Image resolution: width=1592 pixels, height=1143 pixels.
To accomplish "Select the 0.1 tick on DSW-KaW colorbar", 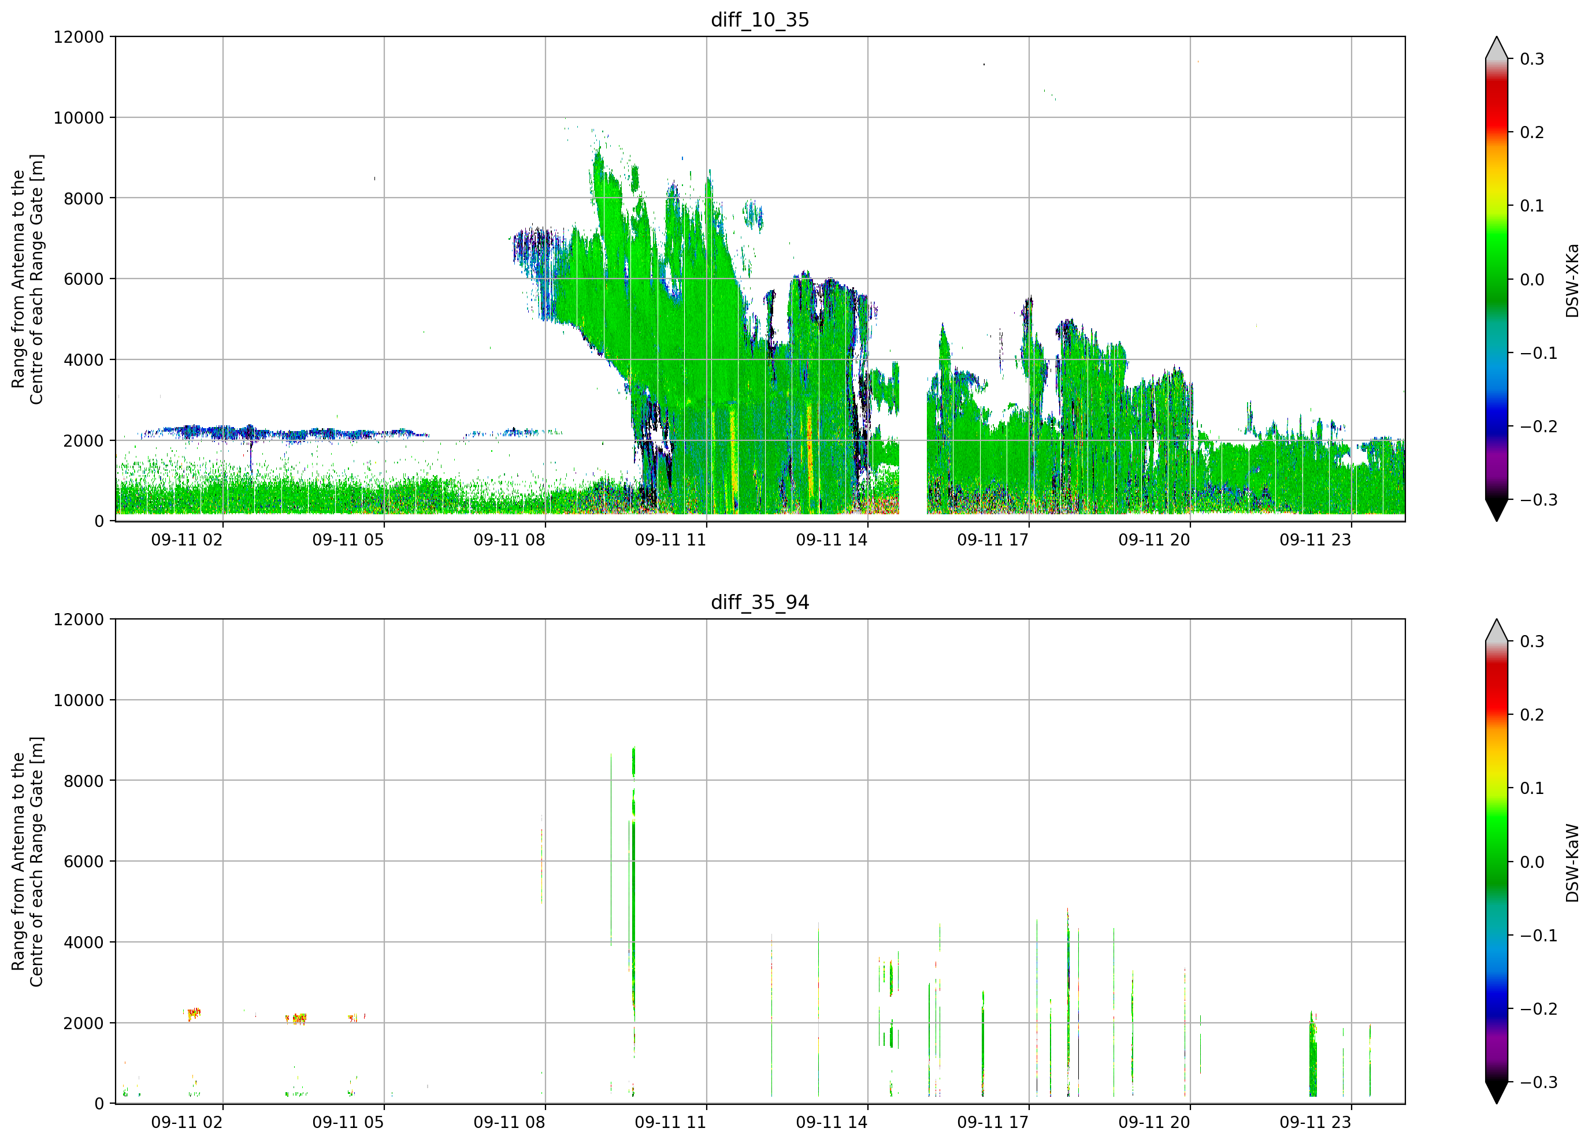I will [1532, 788].
